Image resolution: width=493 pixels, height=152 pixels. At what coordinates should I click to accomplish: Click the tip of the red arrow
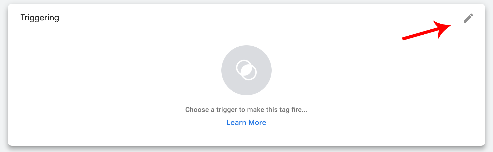[449, 26]
